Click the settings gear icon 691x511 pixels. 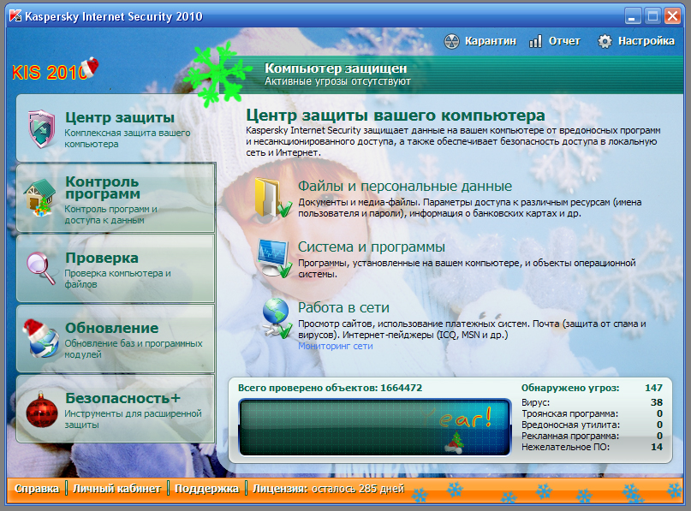pyautogui.click(x=605, y=41)
